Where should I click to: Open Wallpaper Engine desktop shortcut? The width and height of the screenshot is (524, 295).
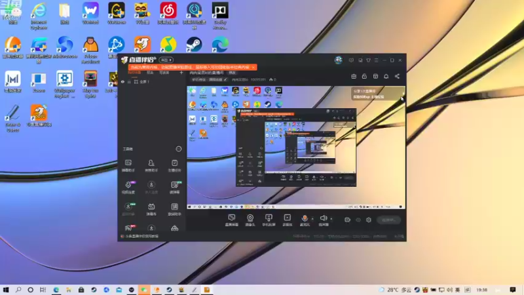click(x=64, y=85)
